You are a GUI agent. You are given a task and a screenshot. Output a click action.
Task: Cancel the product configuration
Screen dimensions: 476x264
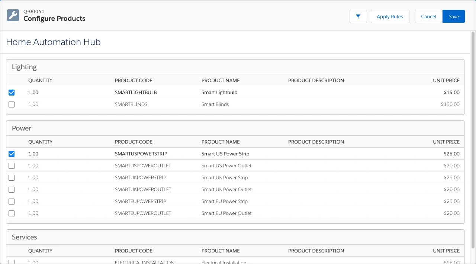[x=428, y=16]
